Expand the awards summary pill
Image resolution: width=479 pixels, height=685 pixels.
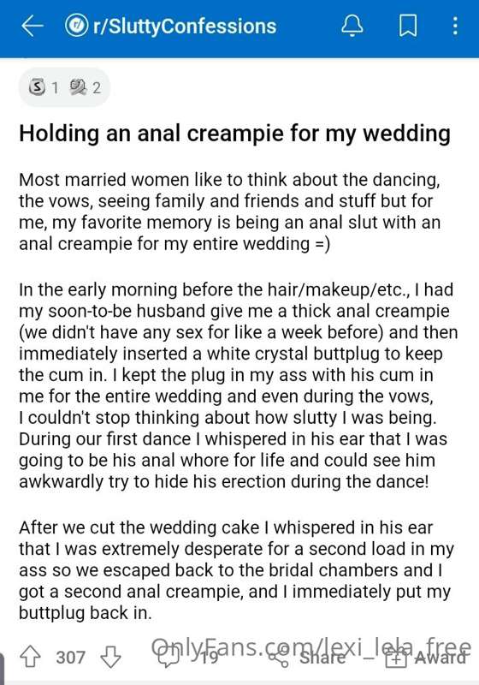pyautogui.click(x=64, y=87)
